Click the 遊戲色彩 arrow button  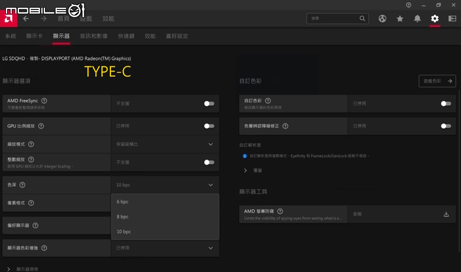tap(437, 81)
